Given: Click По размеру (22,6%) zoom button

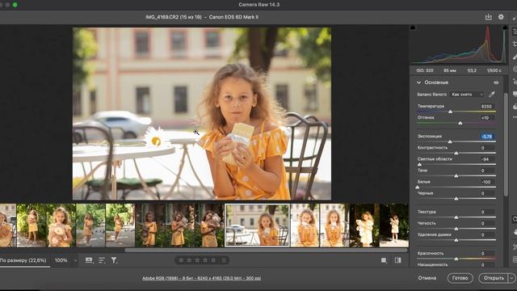Looking at the screenshot, I should tap(23, 260).
